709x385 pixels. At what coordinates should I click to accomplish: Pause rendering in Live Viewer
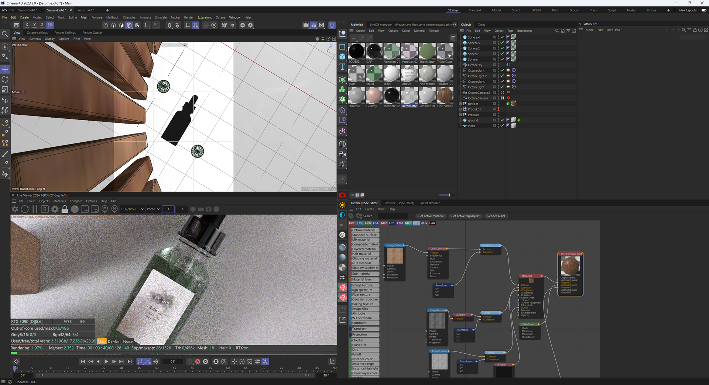click(x=35, y=209)
